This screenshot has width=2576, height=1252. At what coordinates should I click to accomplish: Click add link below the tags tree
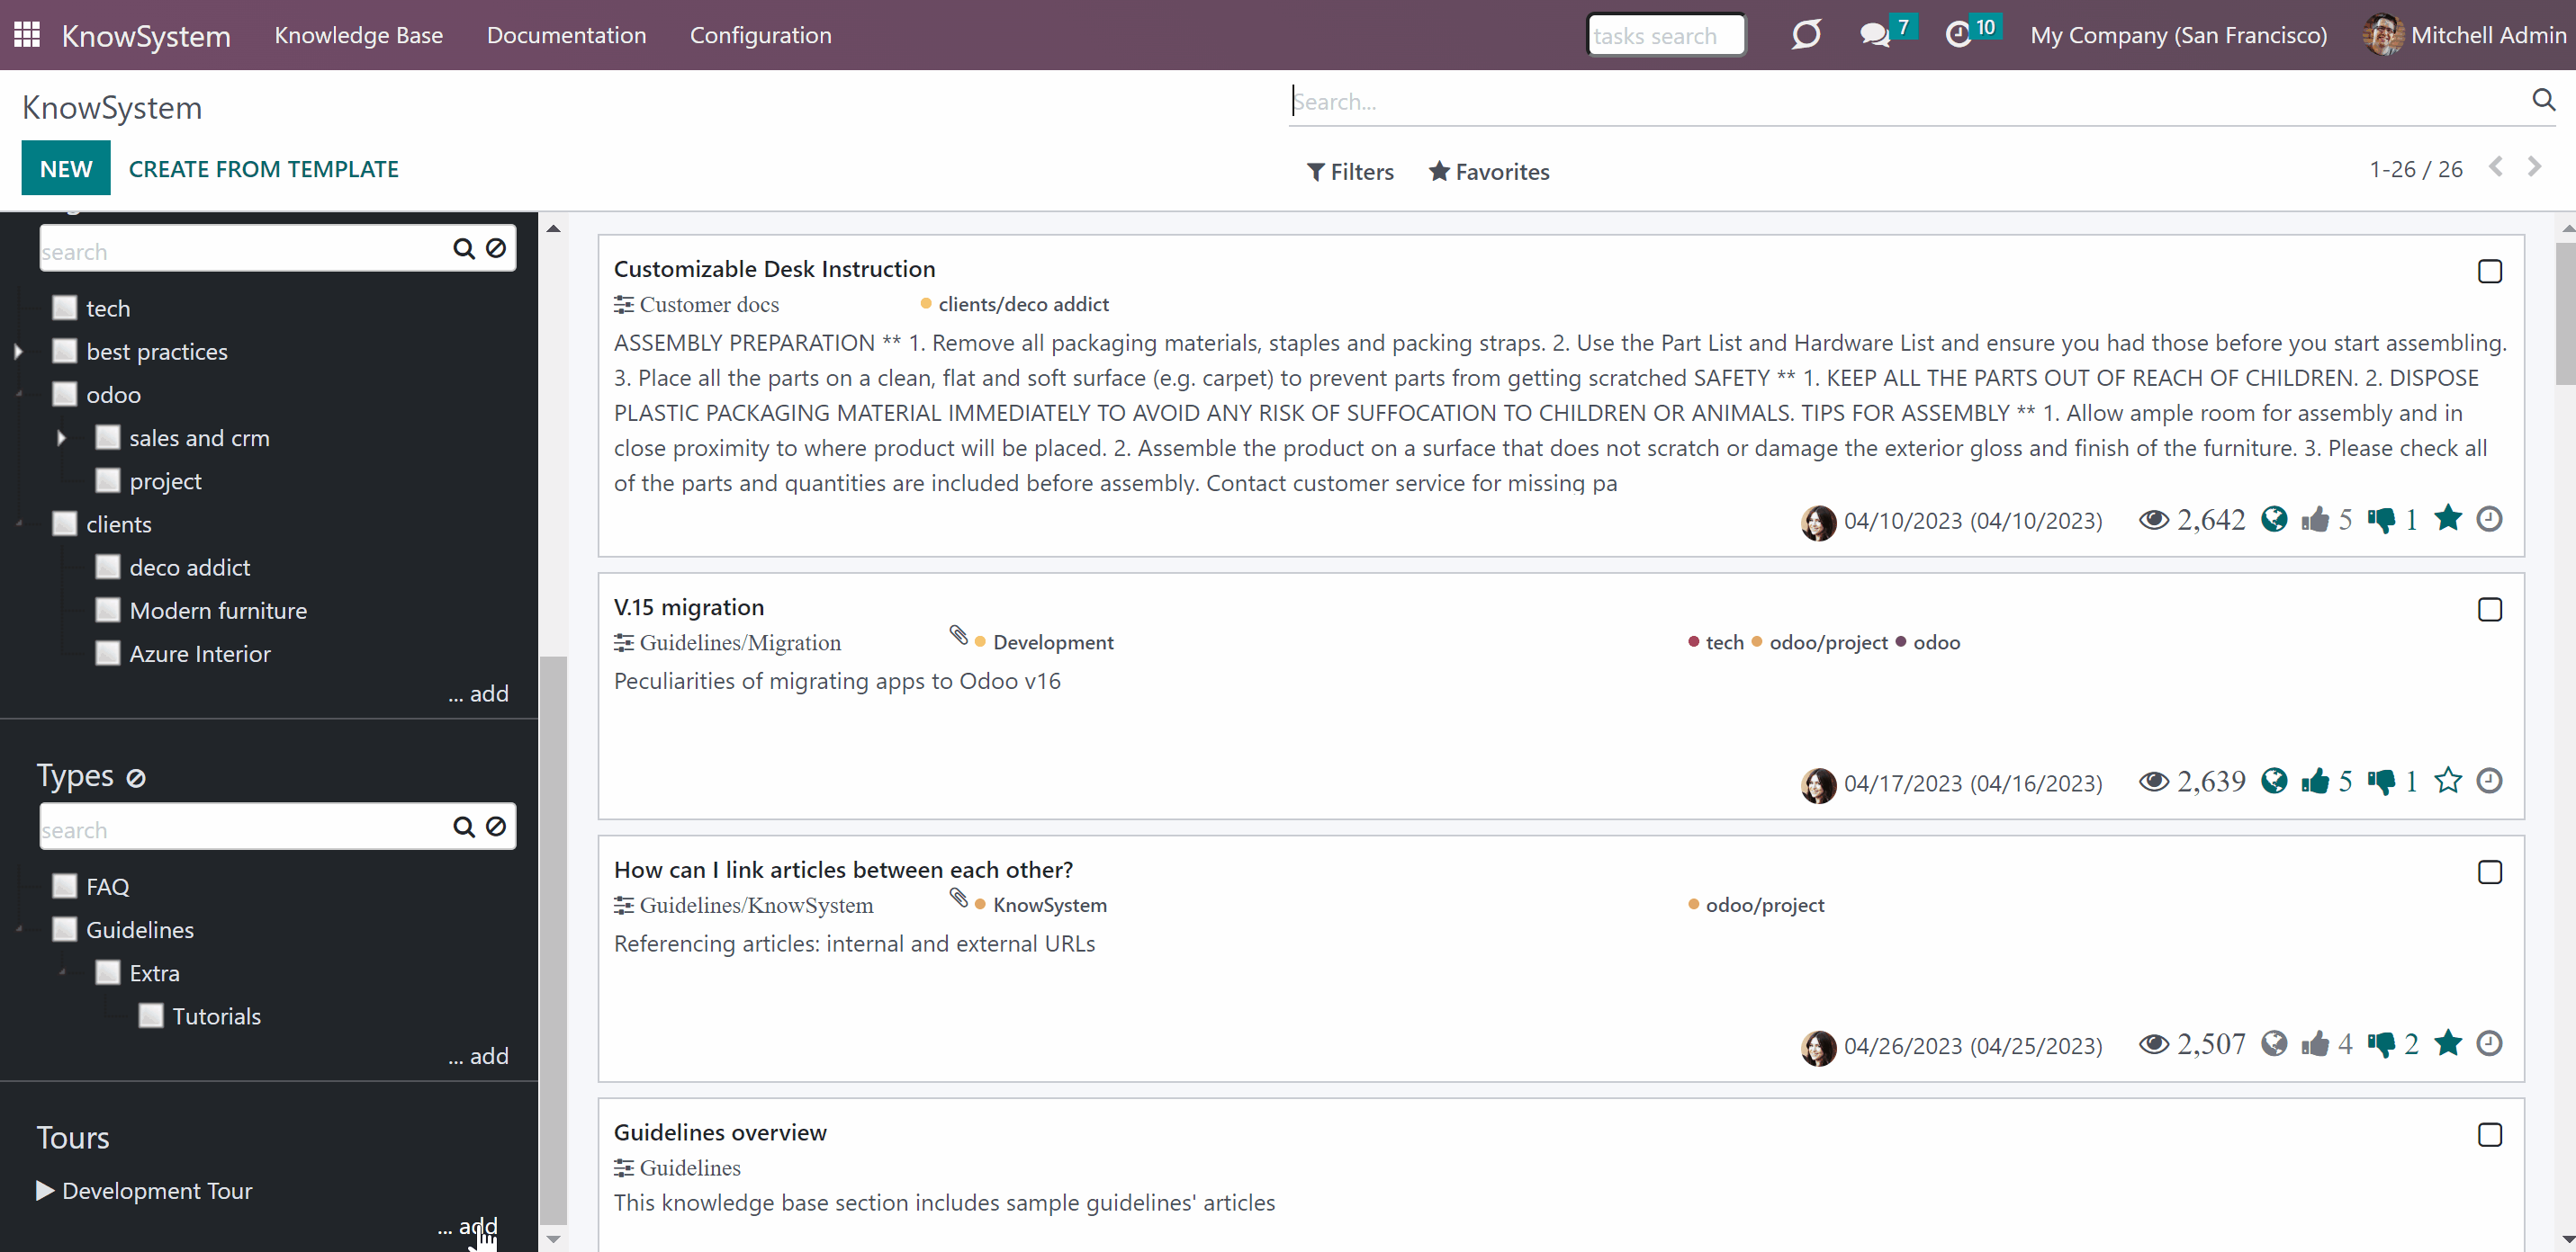[x=478, y=693]
